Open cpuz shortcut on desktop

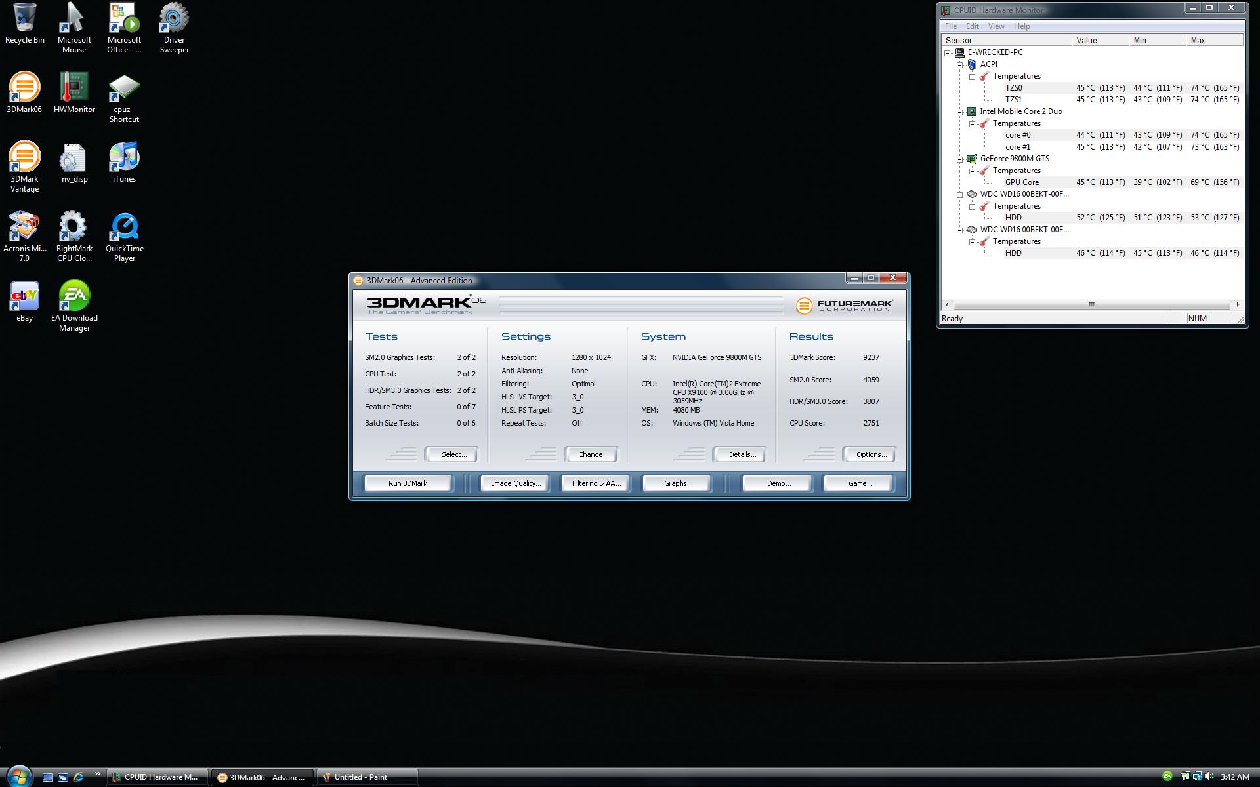(124, 98)
